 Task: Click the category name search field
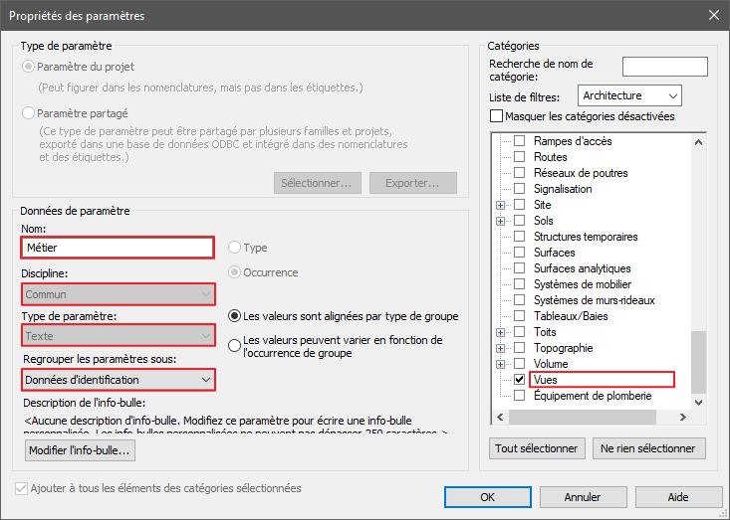[x=664, y=67]
